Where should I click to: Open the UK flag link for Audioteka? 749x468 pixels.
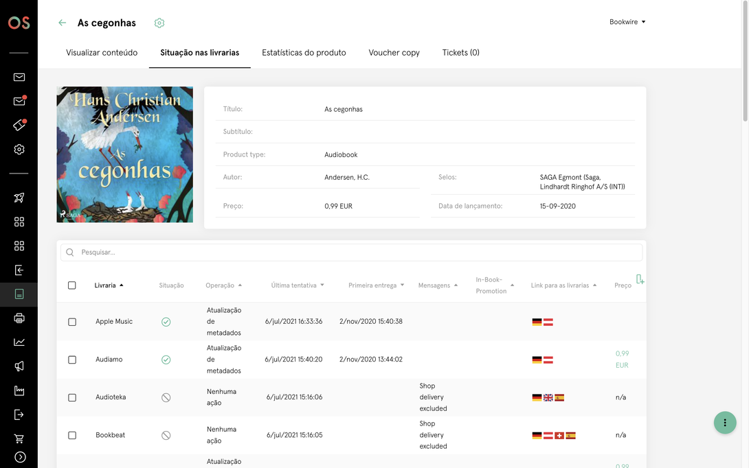[x=548, y=397]
